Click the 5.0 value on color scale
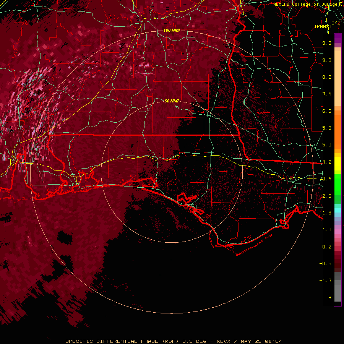The height and width of the screenshot is (344, 344). point(327,145)
